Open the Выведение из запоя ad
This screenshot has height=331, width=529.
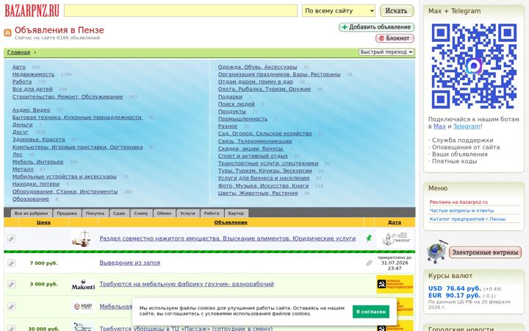[x=130, y=263]
